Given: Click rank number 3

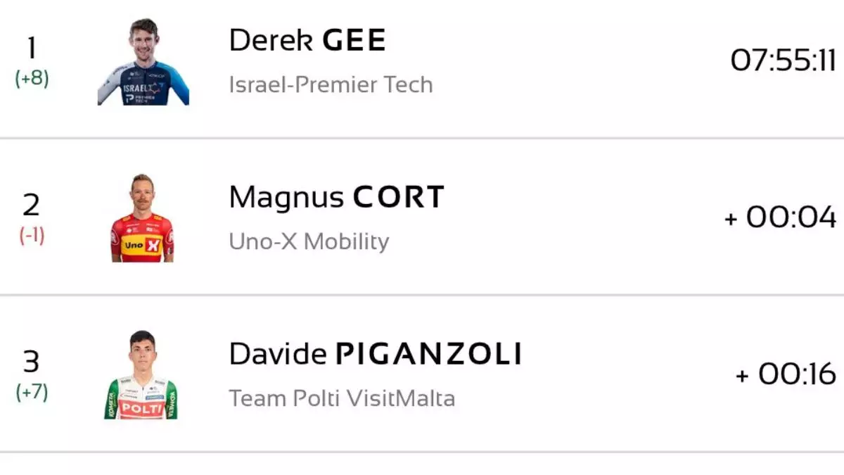Looking at the screenshot, I should [32, 362].
